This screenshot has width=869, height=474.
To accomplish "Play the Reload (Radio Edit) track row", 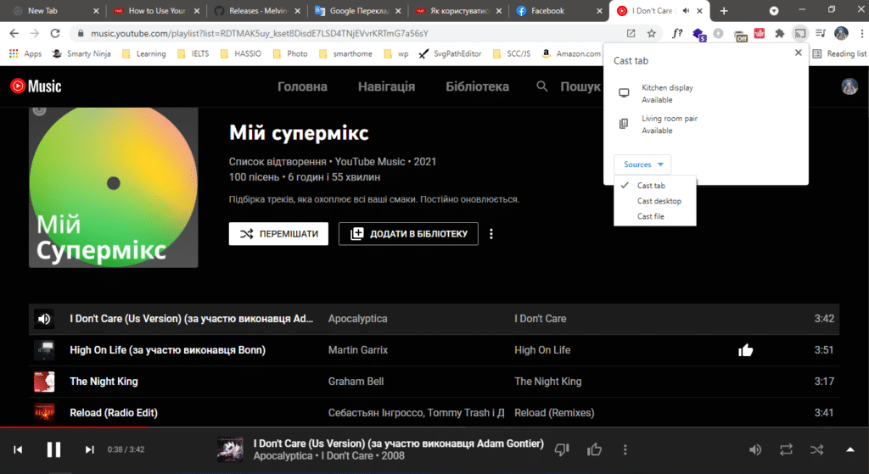I will (434, 413).
